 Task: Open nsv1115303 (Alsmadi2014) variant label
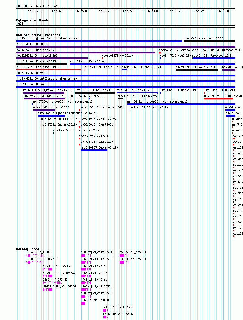222,50
